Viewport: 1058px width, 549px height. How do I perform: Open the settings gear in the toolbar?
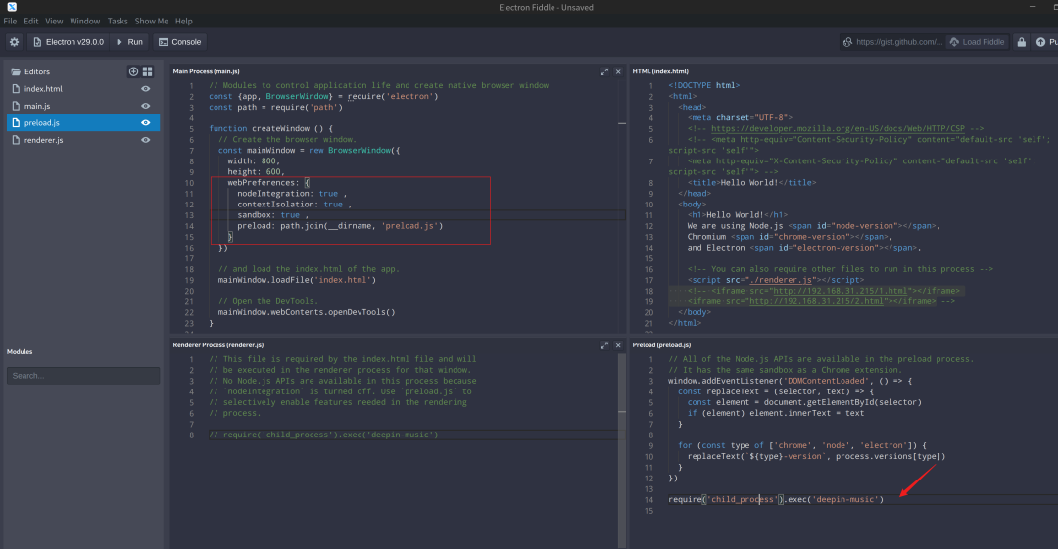tap(14, 42)
